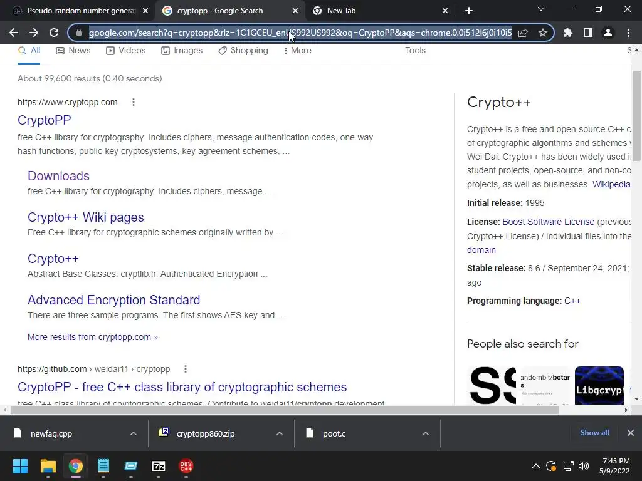Open the GitHub CryptoPP class library result
Screen dimensions: 642x481
[182, 387]
